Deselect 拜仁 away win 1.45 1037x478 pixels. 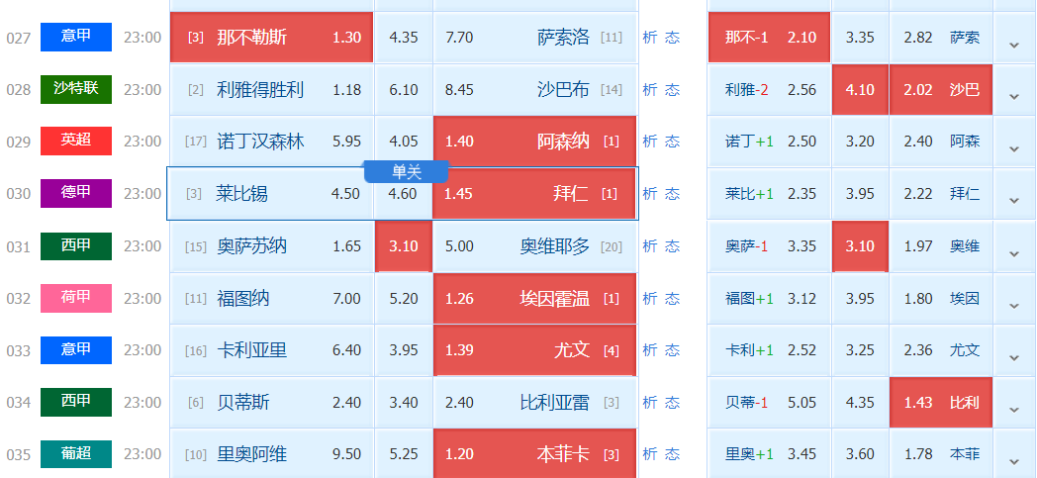(533, 194)
